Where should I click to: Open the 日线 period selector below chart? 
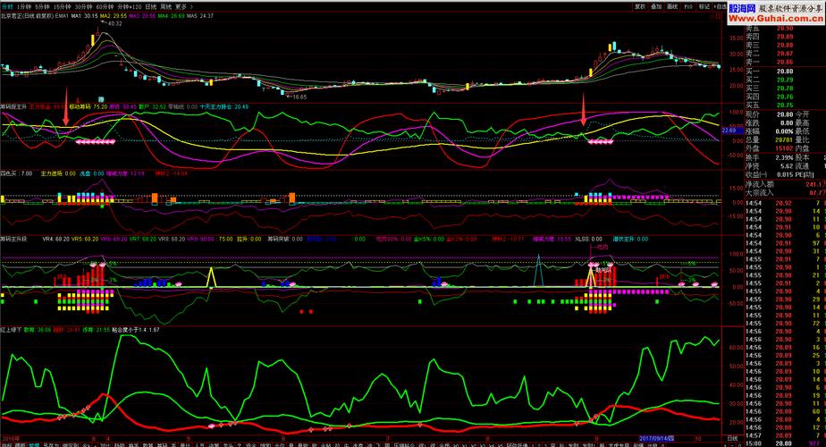732,439
